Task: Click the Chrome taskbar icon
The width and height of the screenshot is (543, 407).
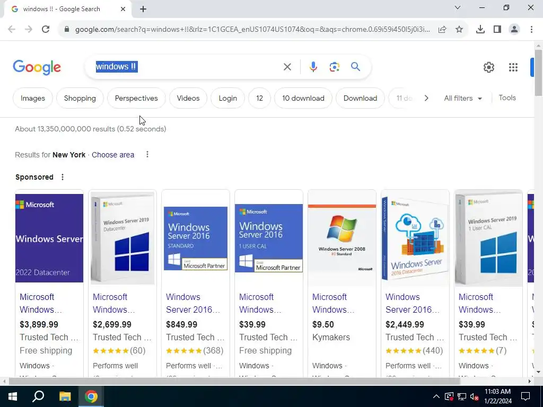Action: click(x=91, y=396)
